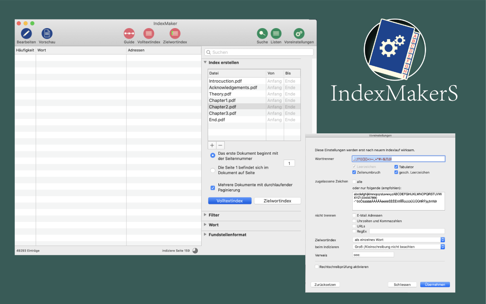Image resolution: width=486 pixels, height=304 pixels.
Task: Enable the RegEx checkbox
Action: 354,231
